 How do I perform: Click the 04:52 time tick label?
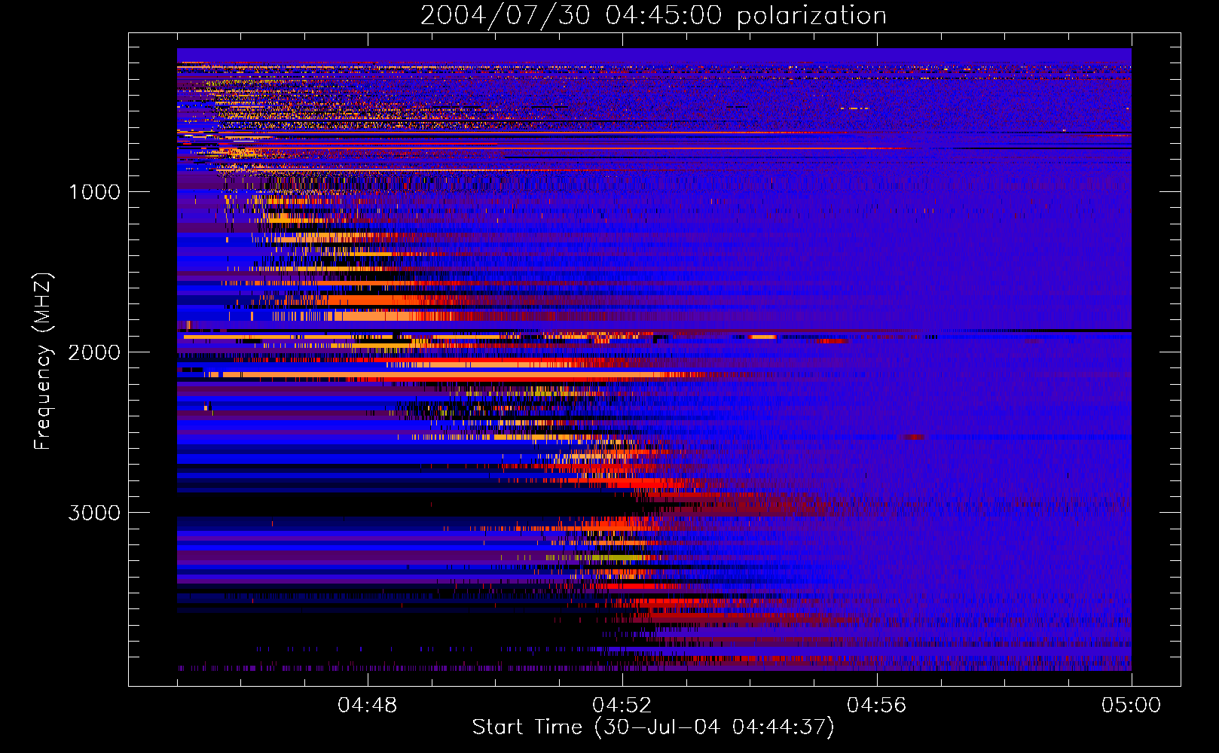pyautogui.click(x=622, y=706)
